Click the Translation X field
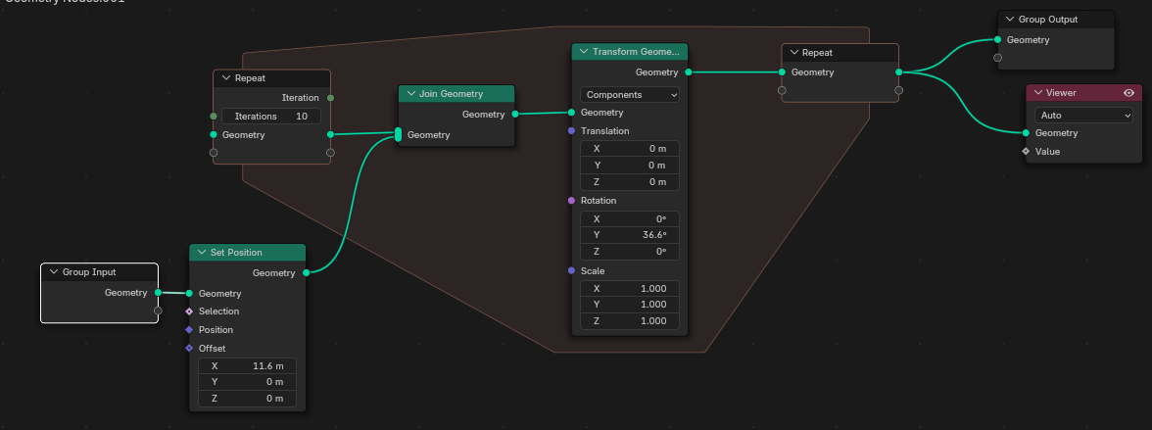 630,149
